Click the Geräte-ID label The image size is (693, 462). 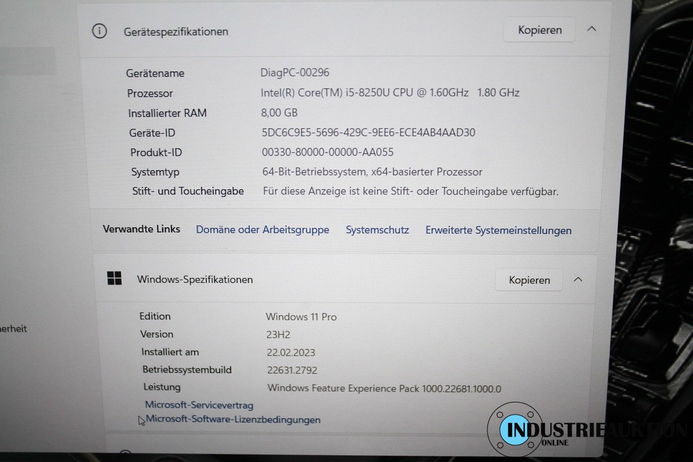tap(152, 133)
